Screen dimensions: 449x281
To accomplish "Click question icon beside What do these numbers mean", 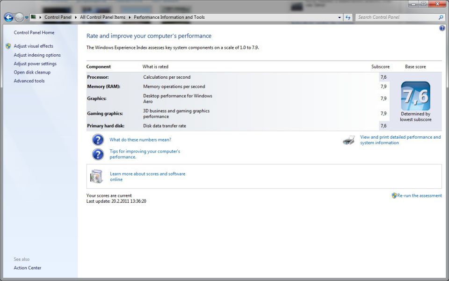I will (x=98, y=140).
